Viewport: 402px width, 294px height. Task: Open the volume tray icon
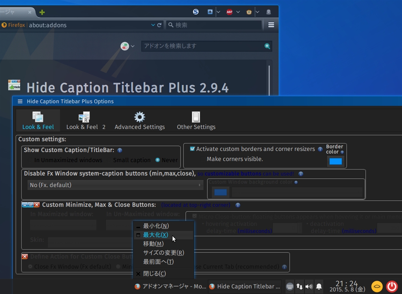point(309,286)
